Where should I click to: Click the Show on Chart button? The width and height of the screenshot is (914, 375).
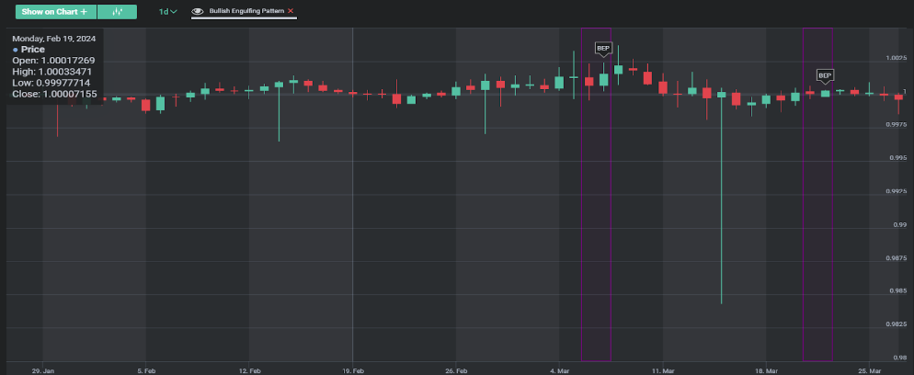[56, 12]
